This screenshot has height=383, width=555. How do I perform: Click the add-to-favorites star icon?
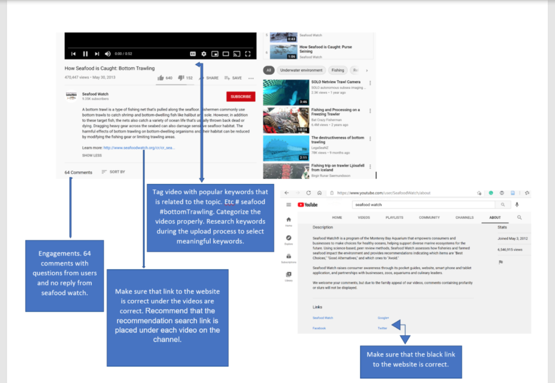coord(479,193)
